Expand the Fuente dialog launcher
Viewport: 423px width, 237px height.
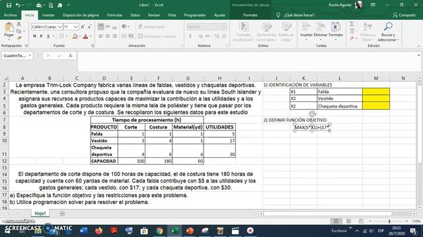coord(93,46)
